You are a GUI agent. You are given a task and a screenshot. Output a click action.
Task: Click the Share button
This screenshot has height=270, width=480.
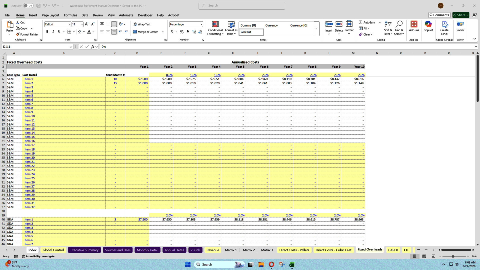pos(460,15)
